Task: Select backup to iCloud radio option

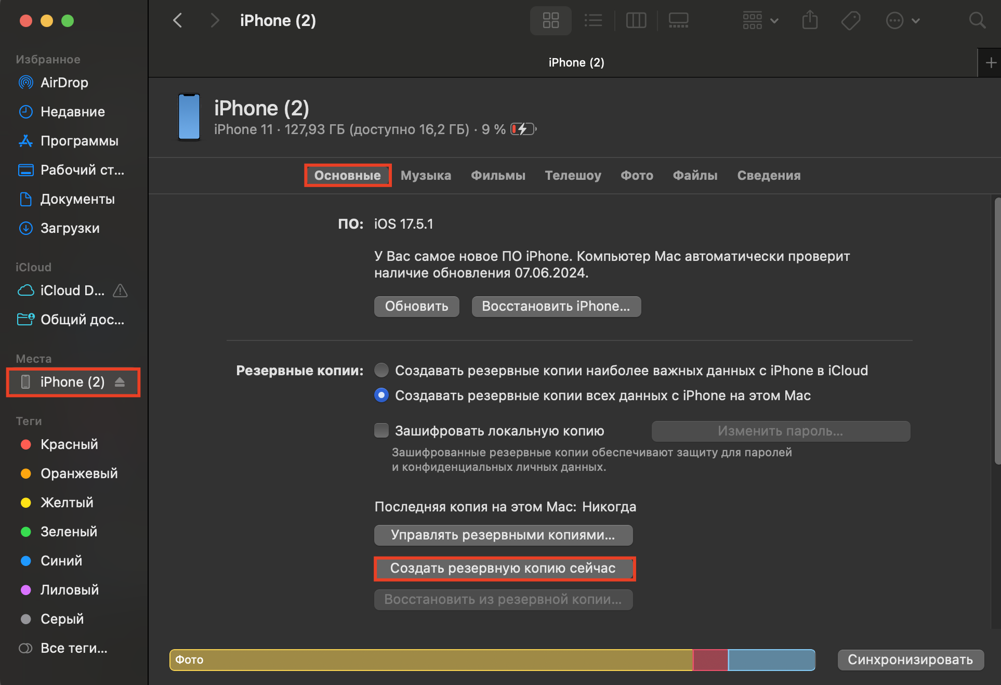Action: pos(381,371)
